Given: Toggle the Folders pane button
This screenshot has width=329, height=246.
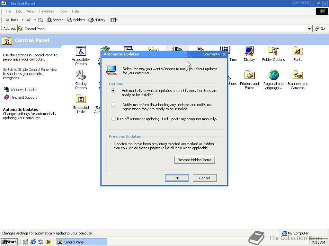Looking at the screenshot, I should point(76,20).
